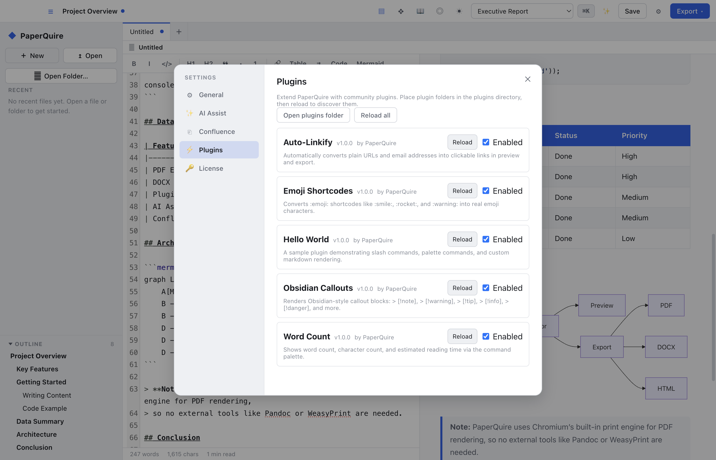The height and width of the screenshot is (460, 716).
Task: Click the HTML node in the diagram
Action: 666,388
